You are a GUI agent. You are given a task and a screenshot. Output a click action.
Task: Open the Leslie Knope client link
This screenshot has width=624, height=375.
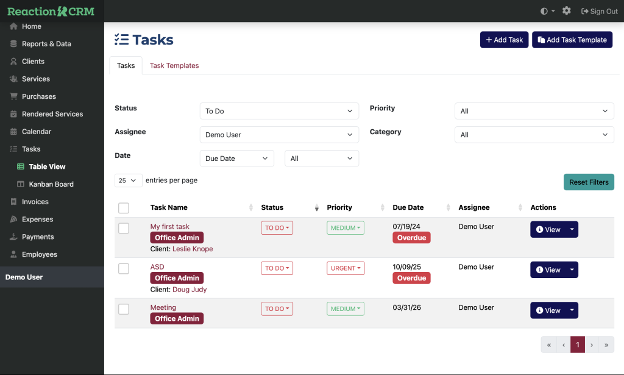[193, 249]
